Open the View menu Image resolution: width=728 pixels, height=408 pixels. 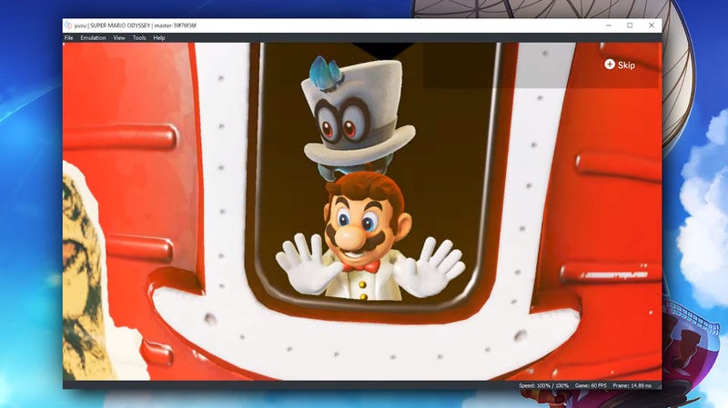coord(119,38)
